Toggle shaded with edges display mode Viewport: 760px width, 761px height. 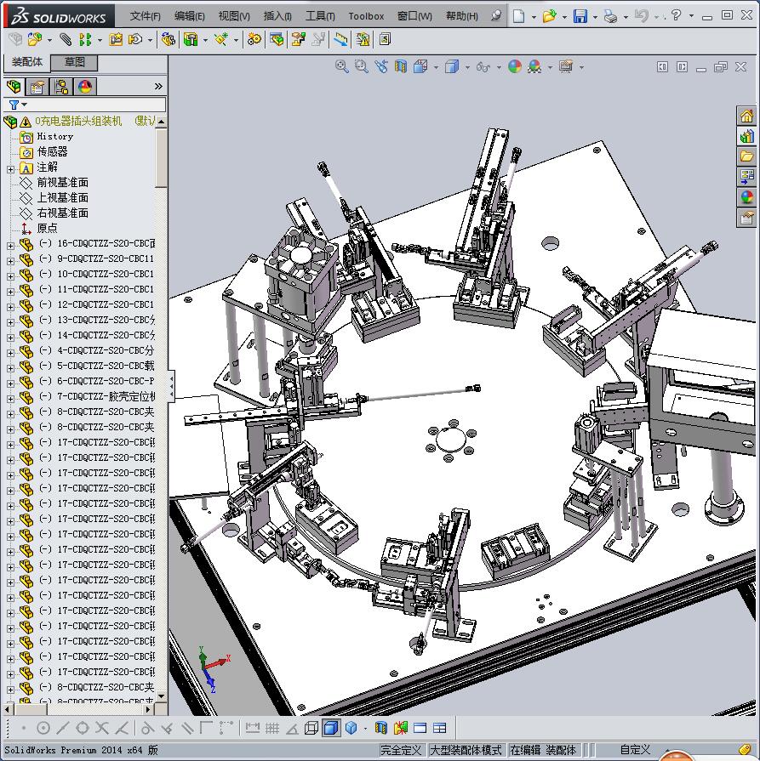click(331, 728)
